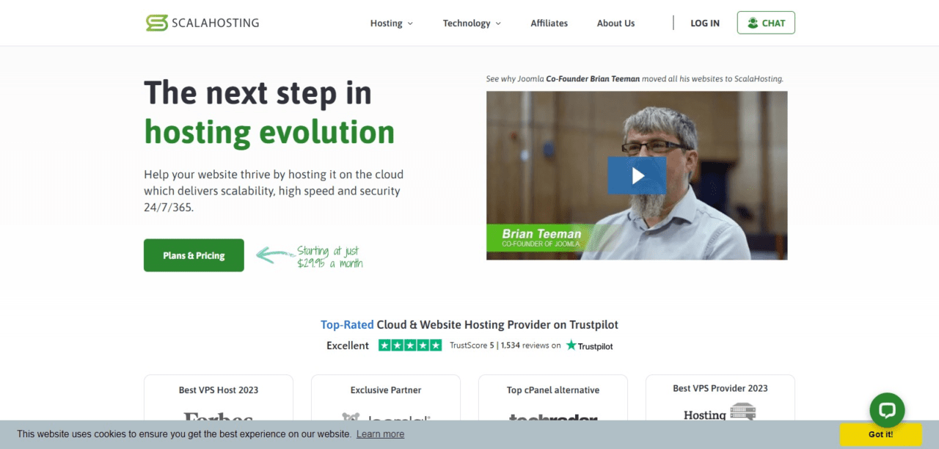This screenshot has height=449, width=939.
Task: Open the Hosting dropdown menu
Action: tap(392, 23)
